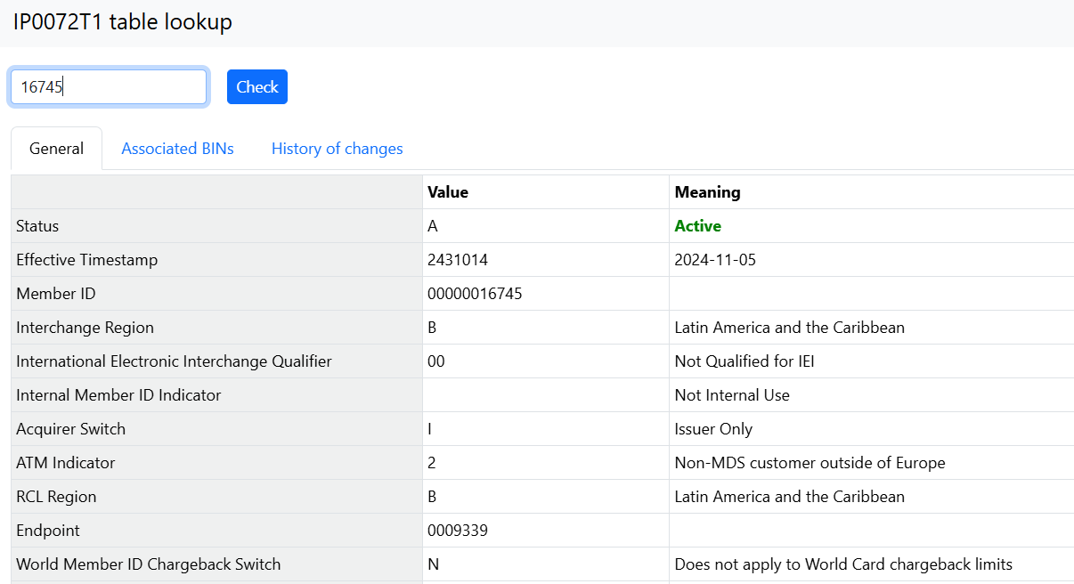Click the member ID input field containing 16745
Screen dimensions: 1074x584
click(x=107, y=86)
